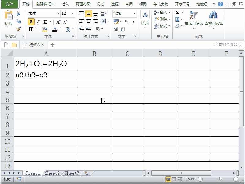
Task: Click the center horizontal alignment icon
Action: coord(89,21)
